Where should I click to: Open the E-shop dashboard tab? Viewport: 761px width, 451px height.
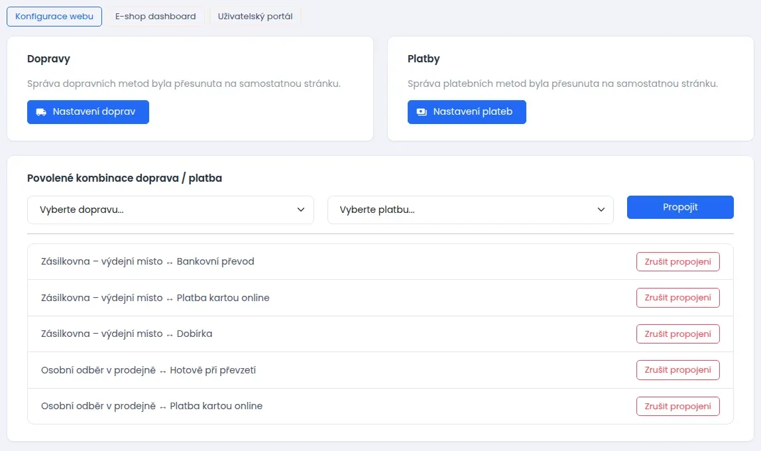(155, 17)
